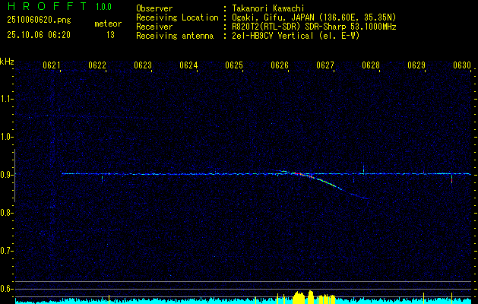Click the 1.1 frequency axis label
478x304 pixels.
point(7,99)
